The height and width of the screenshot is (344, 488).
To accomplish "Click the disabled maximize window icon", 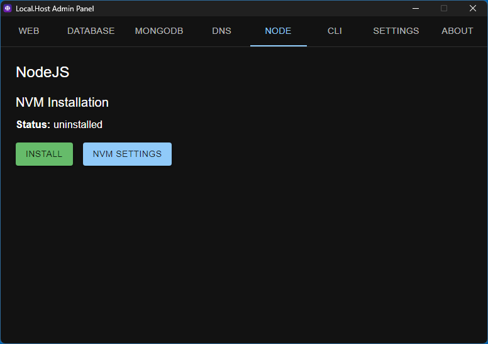I will click(444, 8).
